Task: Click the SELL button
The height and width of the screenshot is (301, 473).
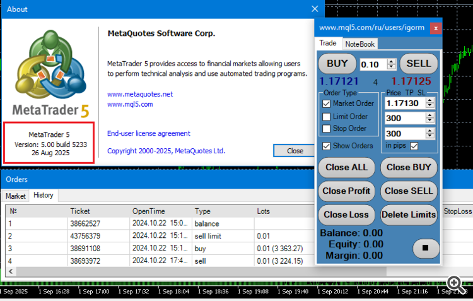Action: [x=419, y=64]
